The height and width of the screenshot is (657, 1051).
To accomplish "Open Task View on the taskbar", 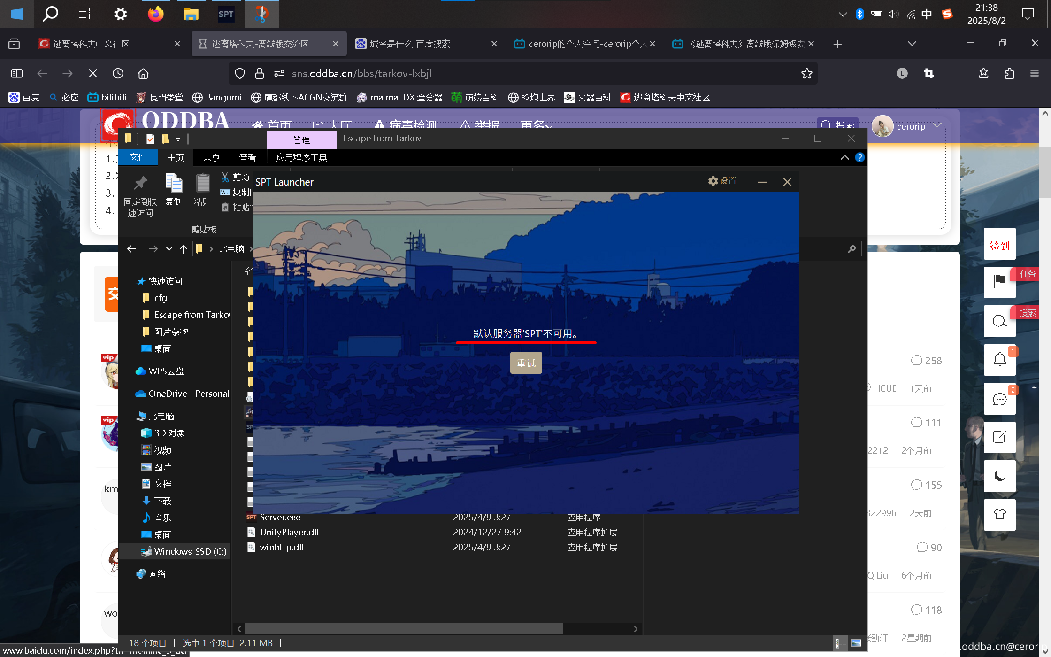I will tap(84, 14).
